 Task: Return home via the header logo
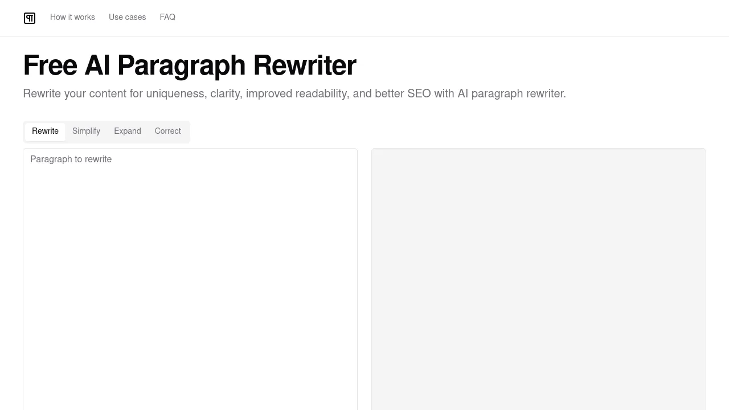click(29, 18)
